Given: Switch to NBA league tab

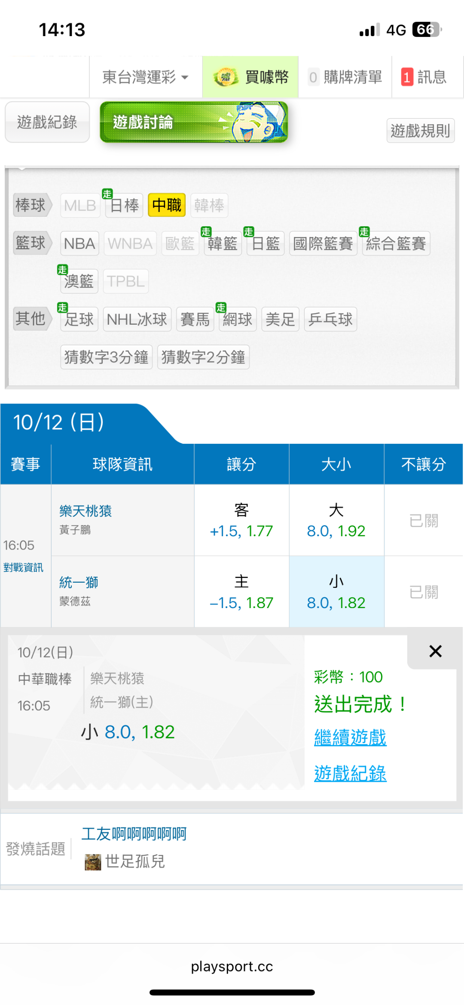Looking at the screenshot, I should click(x=79, y=243).
